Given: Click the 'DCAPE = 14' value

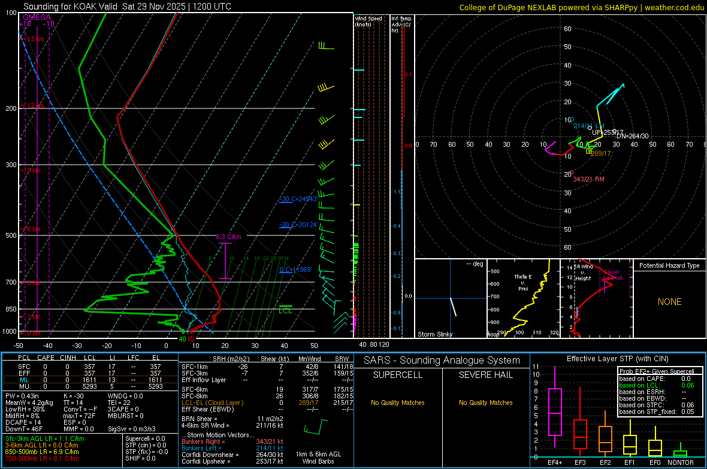Looking at the screenshot, I should tap(23, 422).
